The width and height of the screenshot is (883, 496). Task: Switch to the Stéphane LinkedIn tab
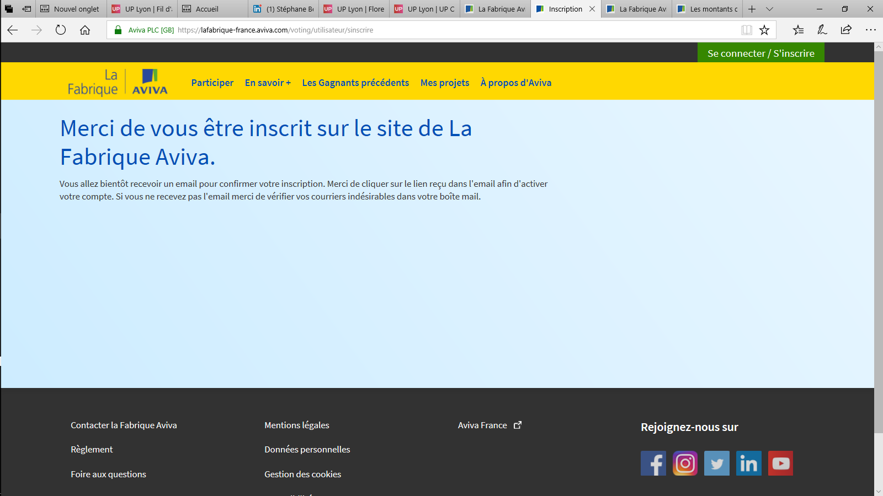tap(283, 9)
